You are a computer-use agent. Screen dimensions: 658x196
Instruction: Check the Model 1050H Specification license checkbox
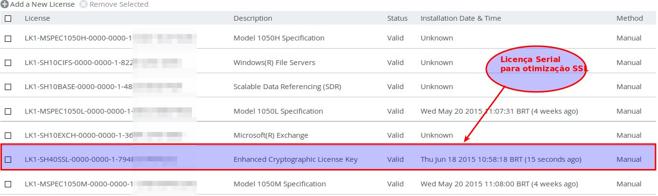pyautogui.click(x=8, y=39)
